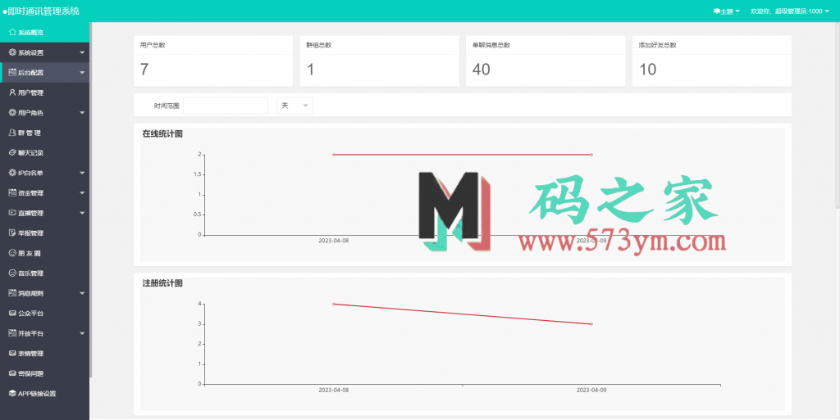Click the video icon beside 直播管理
The width and height of the screenshot is (840, 420).
point(12,213)
